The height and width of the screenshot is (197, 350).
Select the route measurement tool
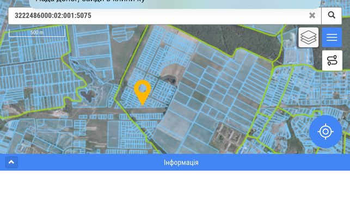(x=332, y=60)
